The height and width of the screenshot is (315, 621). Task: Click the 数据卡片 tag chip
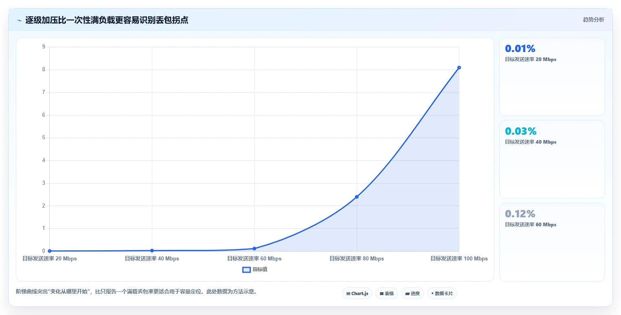pyautogui.click(x=442, y=293)
